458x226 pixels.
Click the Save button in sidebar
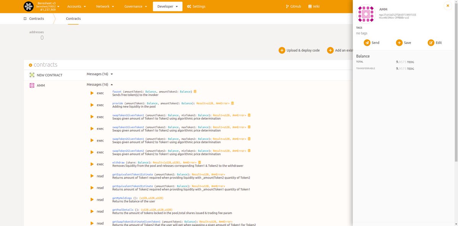tap(403, 43)
